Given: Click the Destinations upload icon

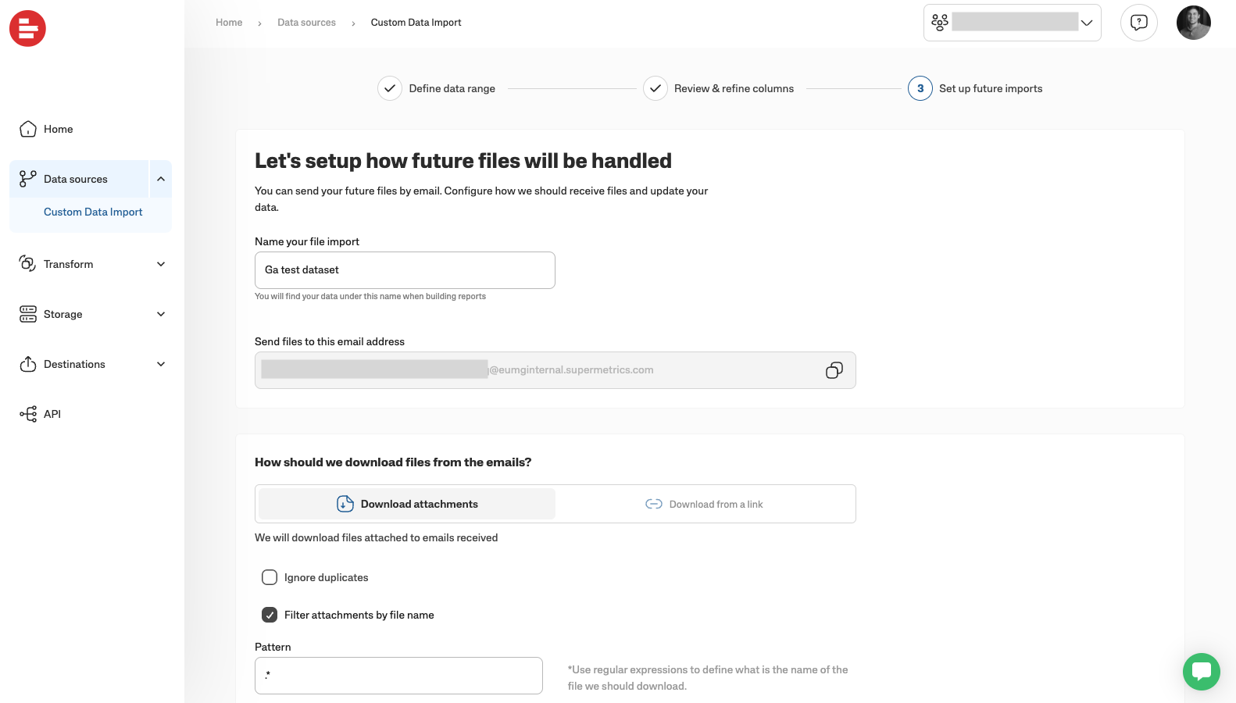Looking at the screenshot, I should (x=28, y=364).
